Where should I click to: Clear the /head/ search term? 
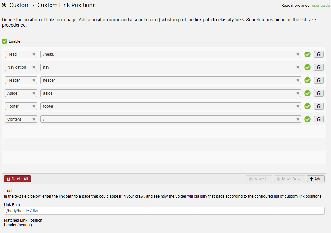298,54
